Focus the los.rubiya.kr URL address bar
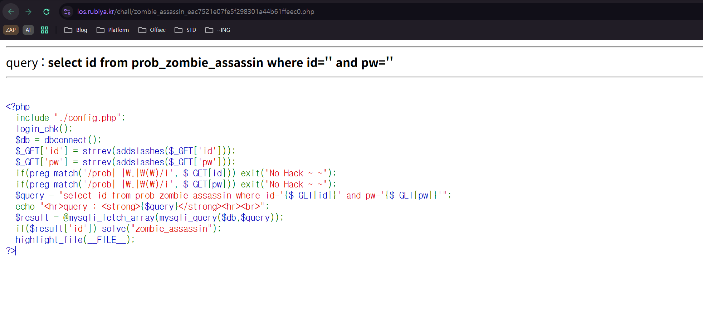The image size is (703, 313). coord(196,12)
